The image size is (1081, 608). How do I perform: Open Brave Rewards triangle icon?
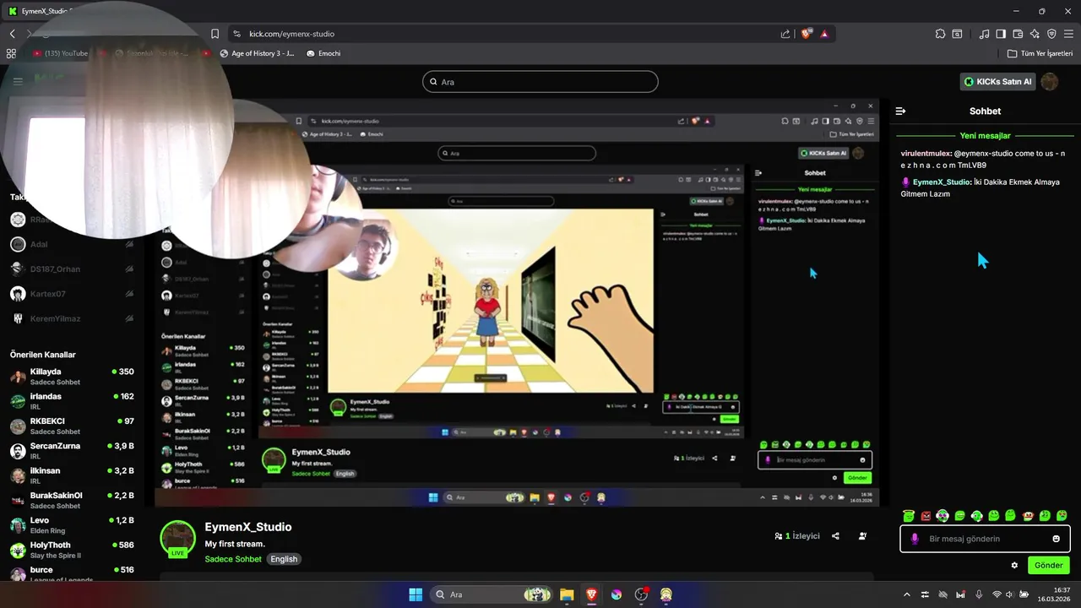824,34
